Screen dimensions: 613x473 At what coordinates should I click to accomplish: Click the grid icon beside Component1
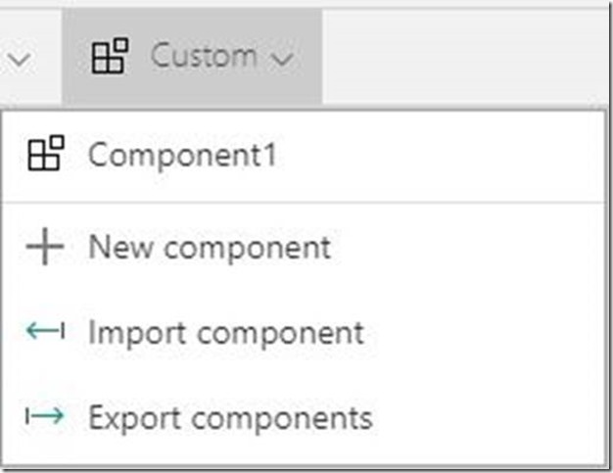click(45, 155)
